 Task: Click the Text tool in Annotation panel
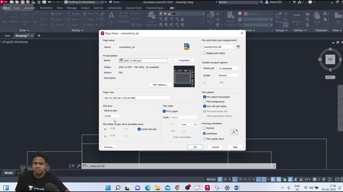click(111, 17)
